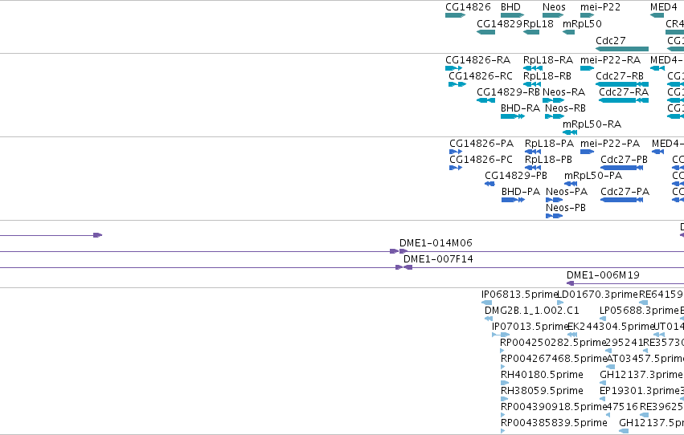Open EST 'RP004250282.5prime'
684x435 pixels.
click(x=554, y=343)
